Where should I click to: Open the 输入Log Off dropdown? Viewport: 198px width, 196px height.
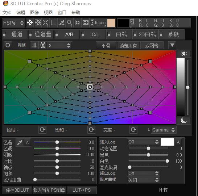[x=143, y=142]
